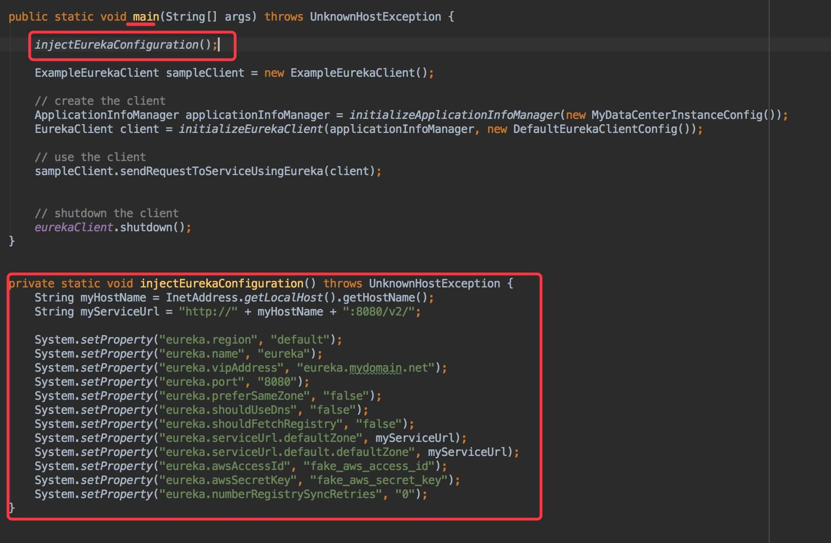Click the "eureka.mydomain.net" string value
831x543 pixels.
tap(365, 368)
